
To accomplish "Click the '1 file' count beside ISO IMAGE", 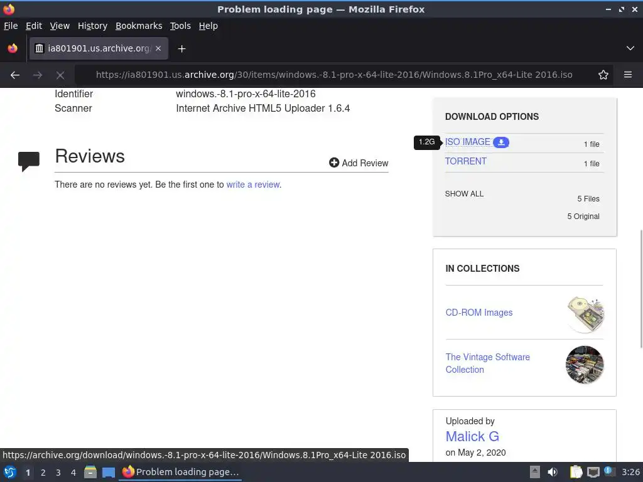I will 592,144.
